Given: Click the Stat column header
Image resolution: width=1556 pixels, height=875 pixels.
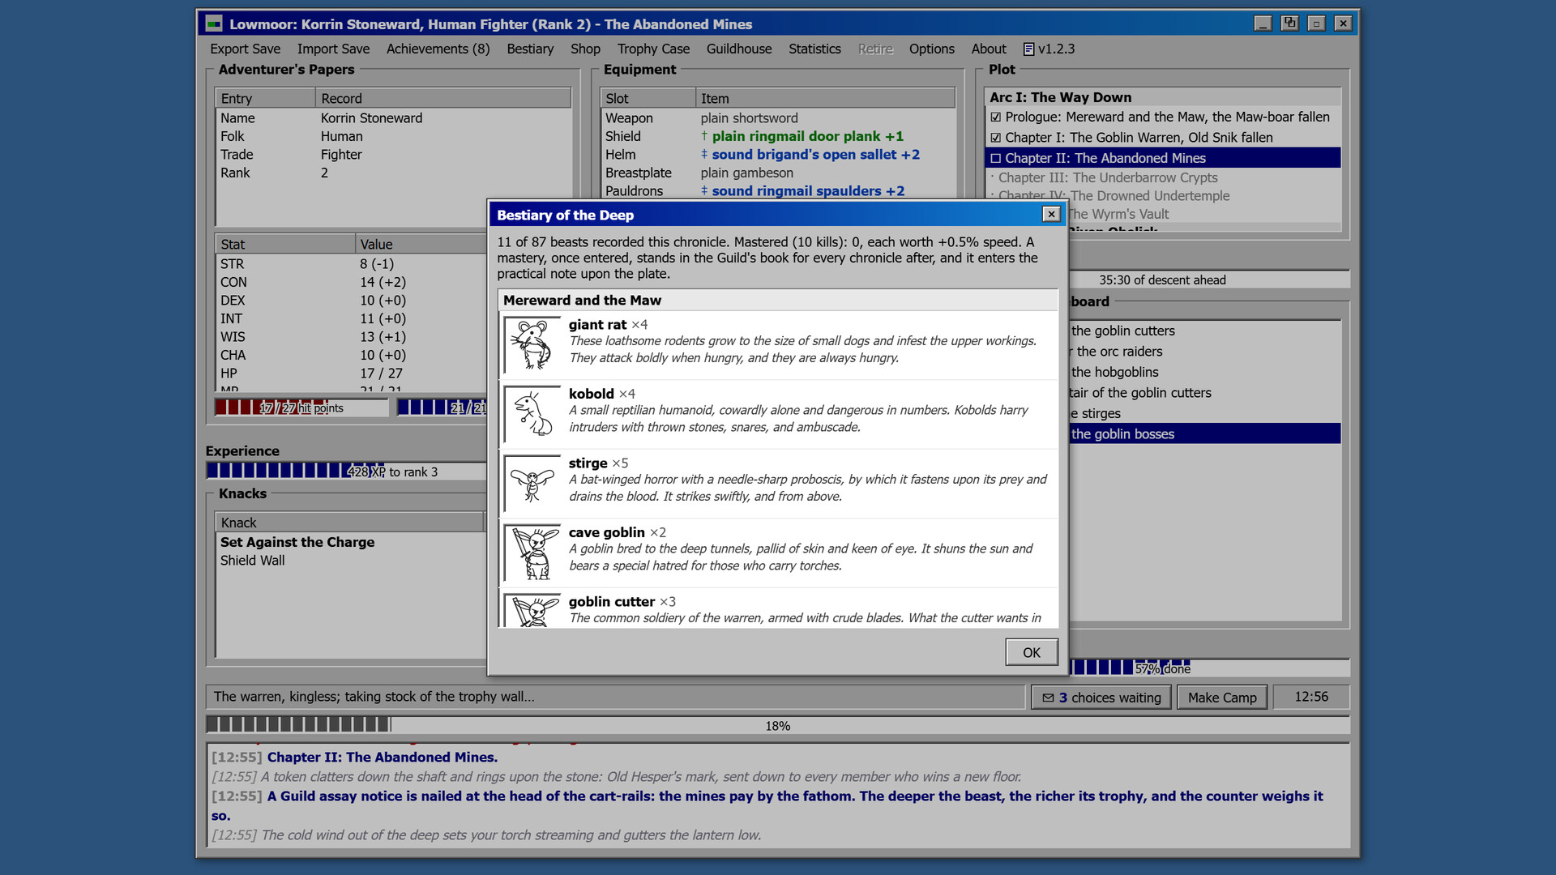Looking at the screenshot, I should pyautogui.click(x=284, y=244).
